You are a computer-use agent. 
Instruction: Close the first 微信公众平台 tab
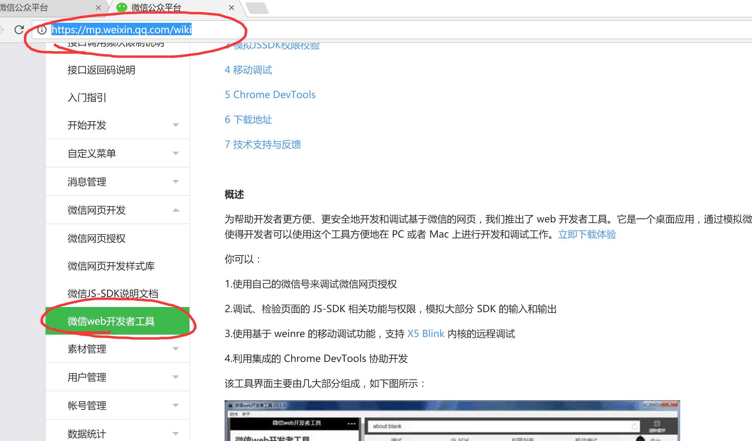click(98, 8)
